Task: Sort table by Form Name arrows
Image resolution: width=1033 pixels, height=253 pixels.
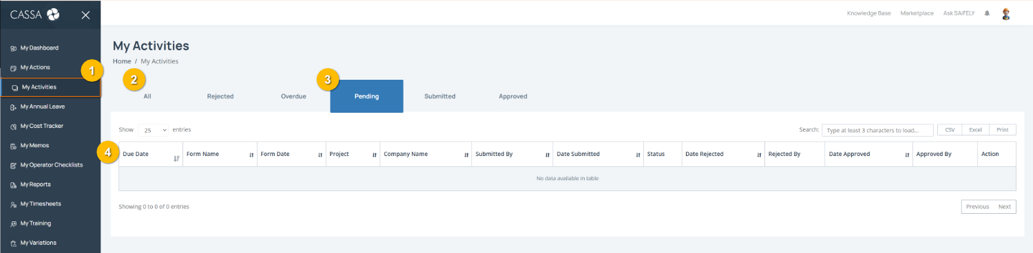Action: coord(251,155)
